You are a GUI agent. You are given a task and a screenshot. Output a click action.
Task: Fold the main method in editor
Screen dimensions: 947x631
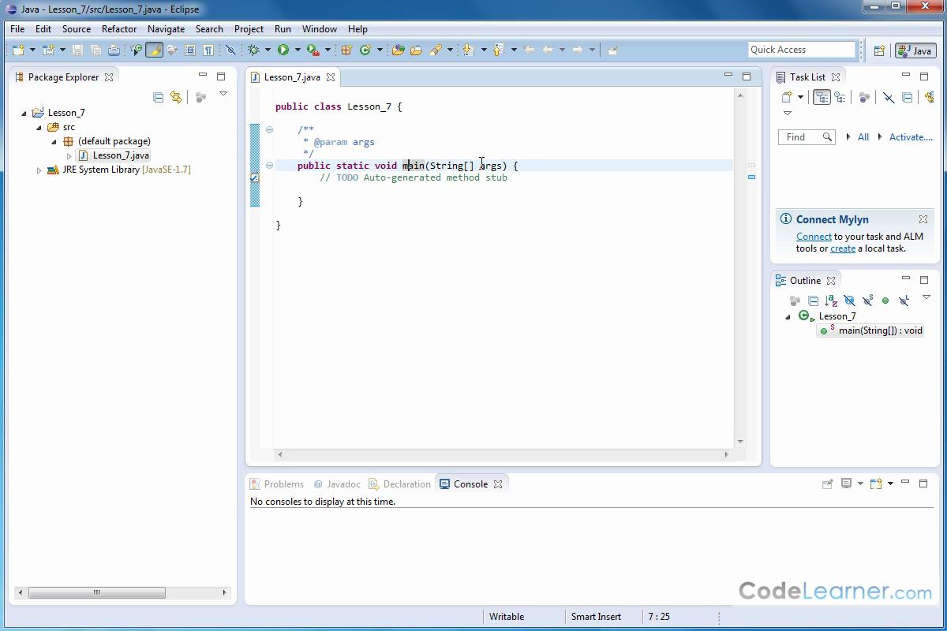point(269,166)
